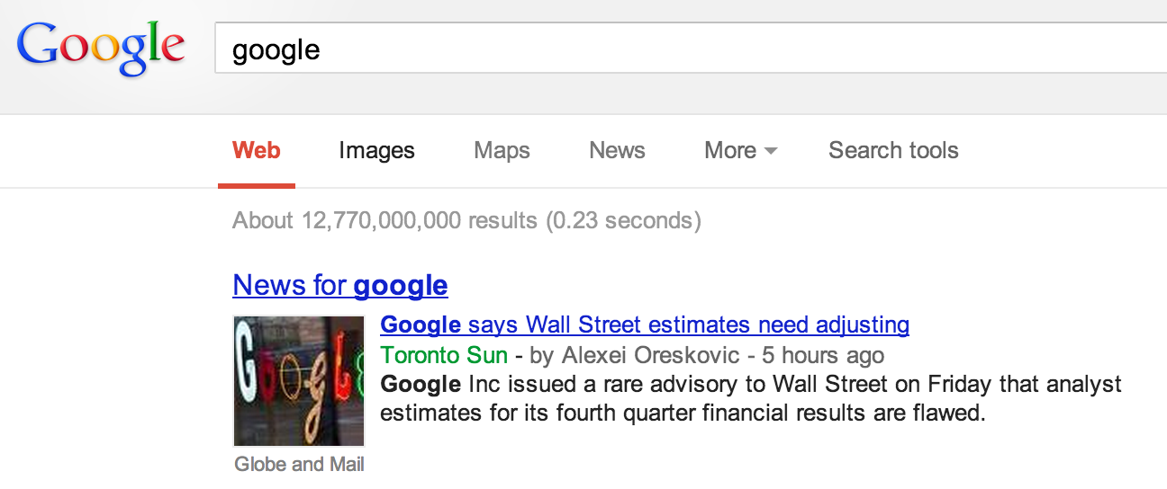
Task: Go to the News tab
Action: coord(617,151)
